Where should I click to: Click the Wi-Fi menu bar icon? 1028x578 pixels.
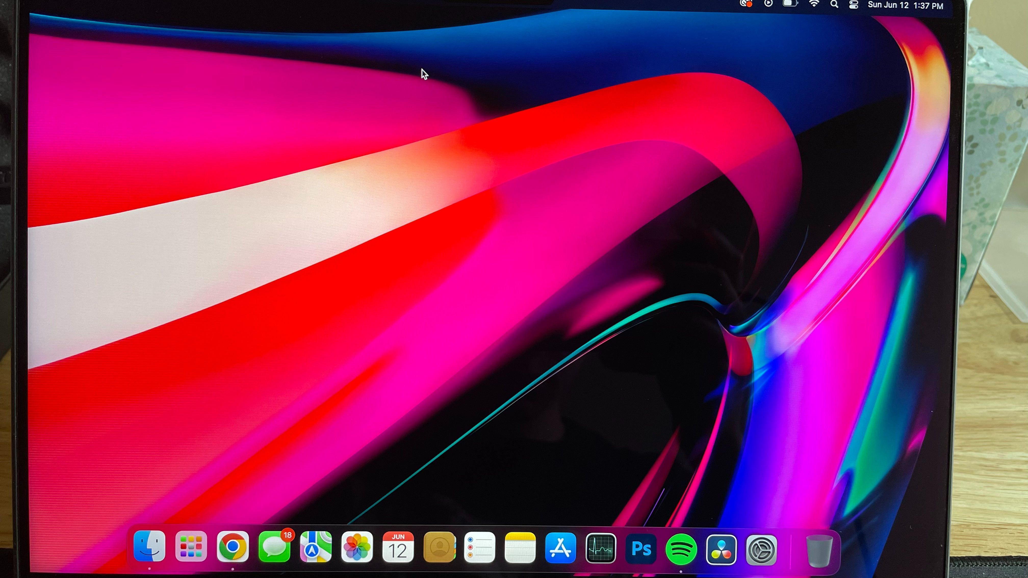pos(814,4)
